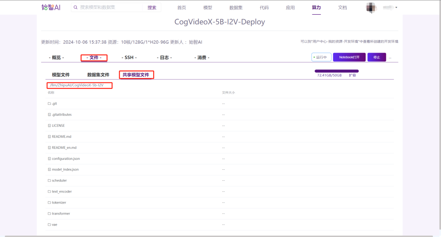This screenshot has width=441, height=237.
Task: Click the horizontal scrollbar at the bottom
Action: coord(218,236)
